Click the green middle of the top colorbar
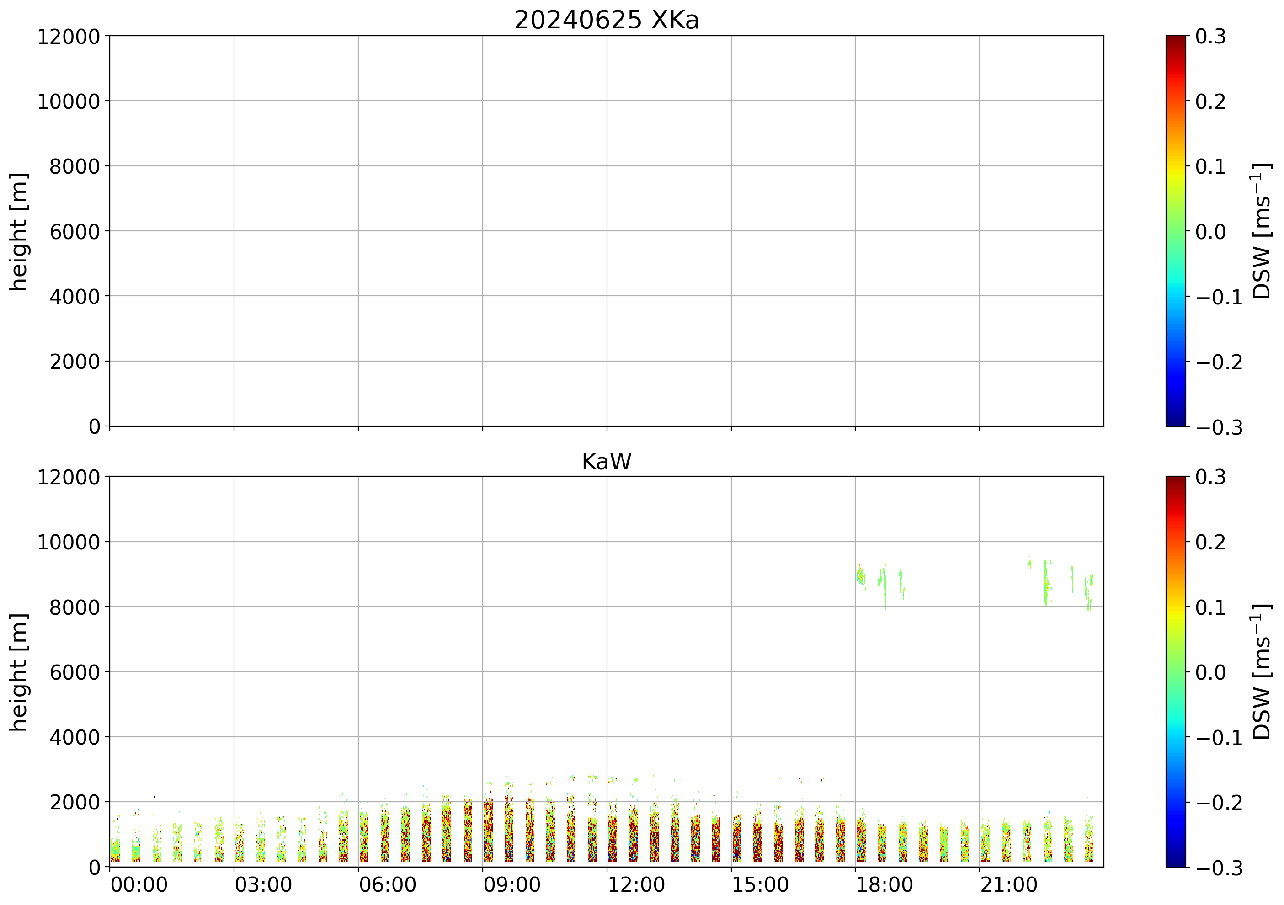Viewport: 1284px width, 905px height. click(1176, 231)
